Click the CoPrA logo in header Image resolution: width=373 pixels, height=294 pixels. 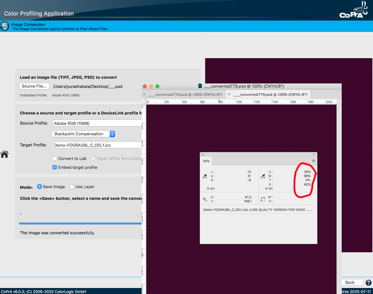click(353, 10)
